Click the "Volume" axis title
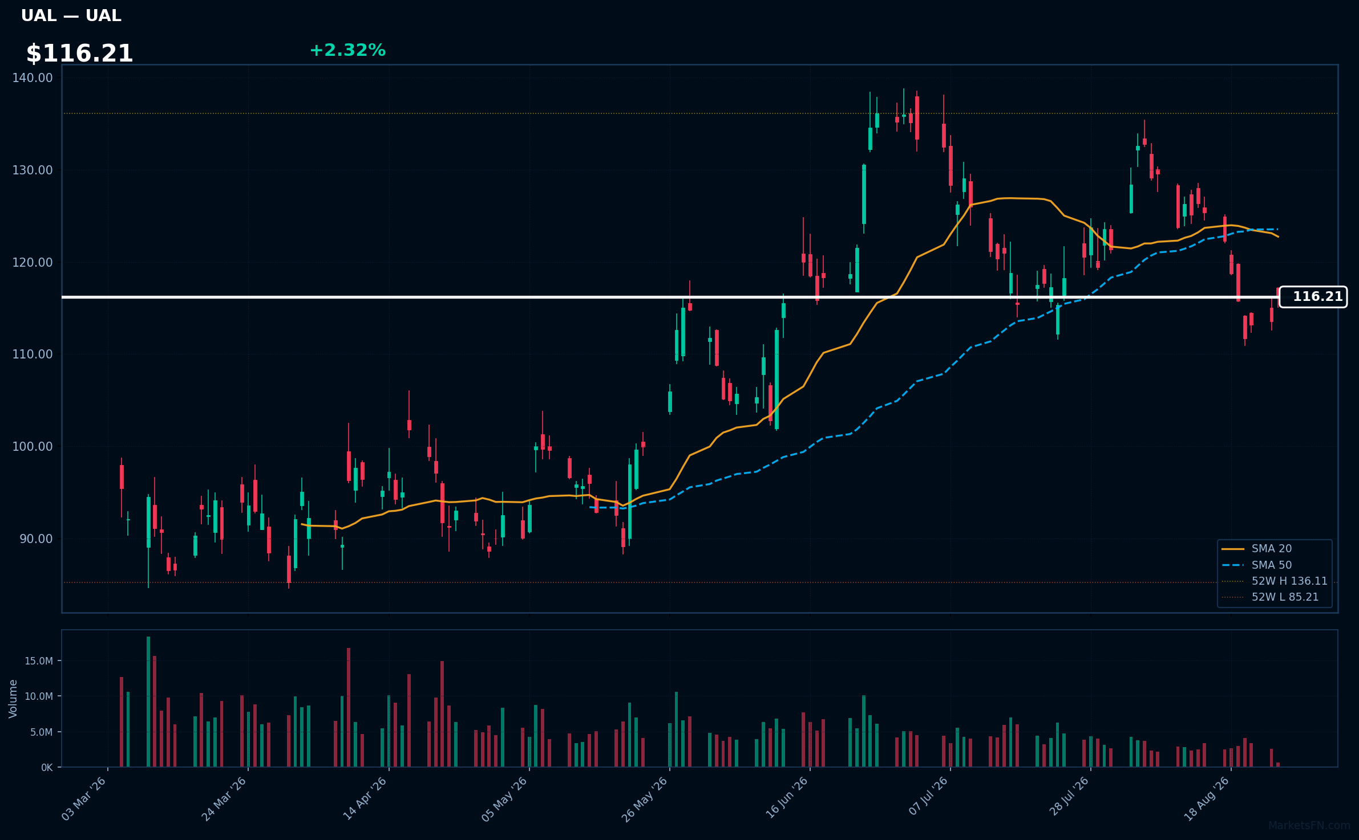Viewport: 1359px width, 840px height. [x=13, y=699]
